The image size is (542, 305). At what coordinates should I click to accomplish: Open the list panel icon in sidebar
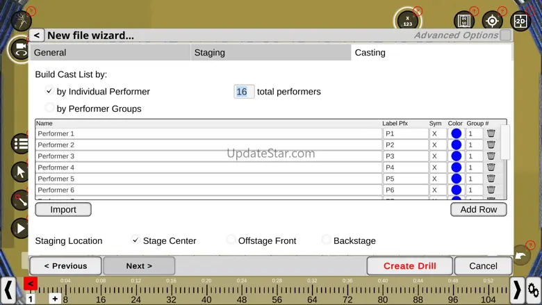pos(20,144)
